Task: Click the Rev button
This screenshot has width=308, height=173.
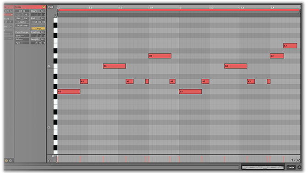Action: [x=19, y=18]
